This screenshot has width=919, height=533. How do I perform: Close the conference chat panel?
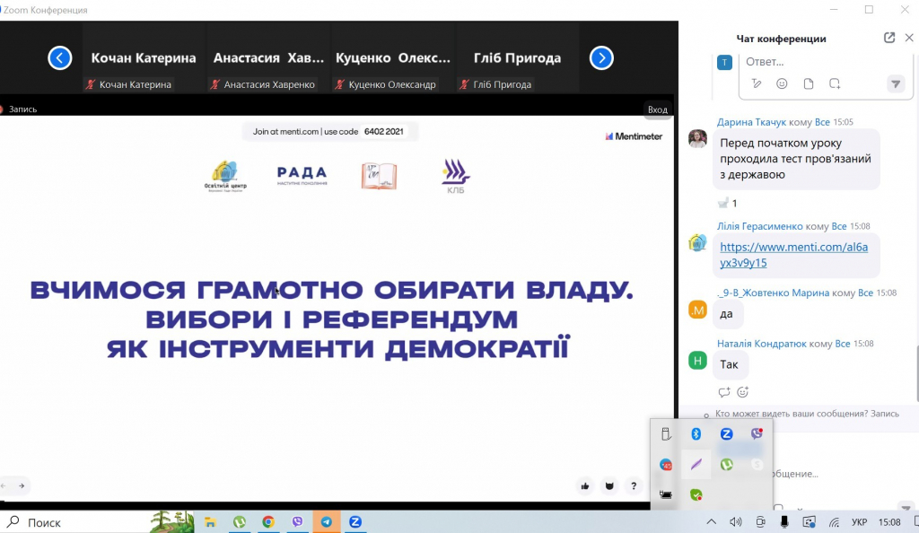coord(909,38)
